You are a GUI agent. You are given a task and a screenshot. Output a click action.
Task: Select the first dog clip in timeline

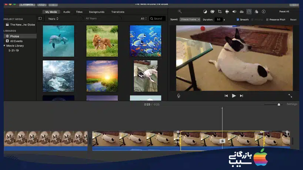46,141
